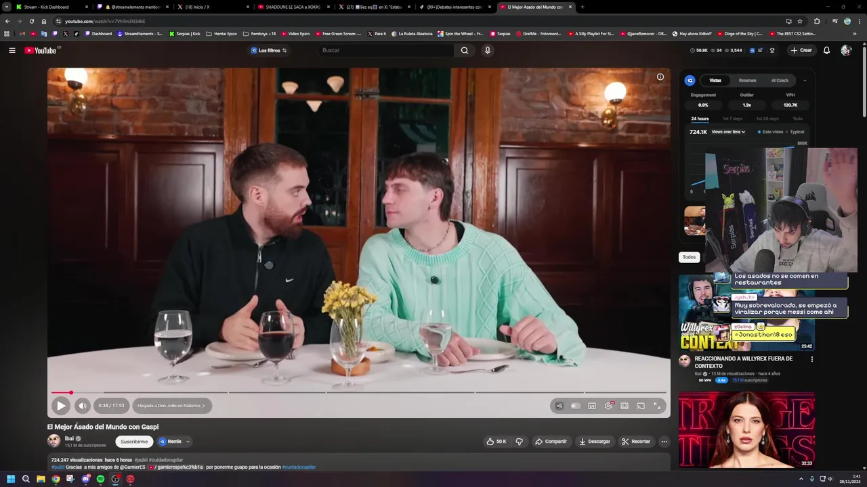Select the 24 hours range tab
The width and height of the screenshot is (867, 487).
click(700, 119)
